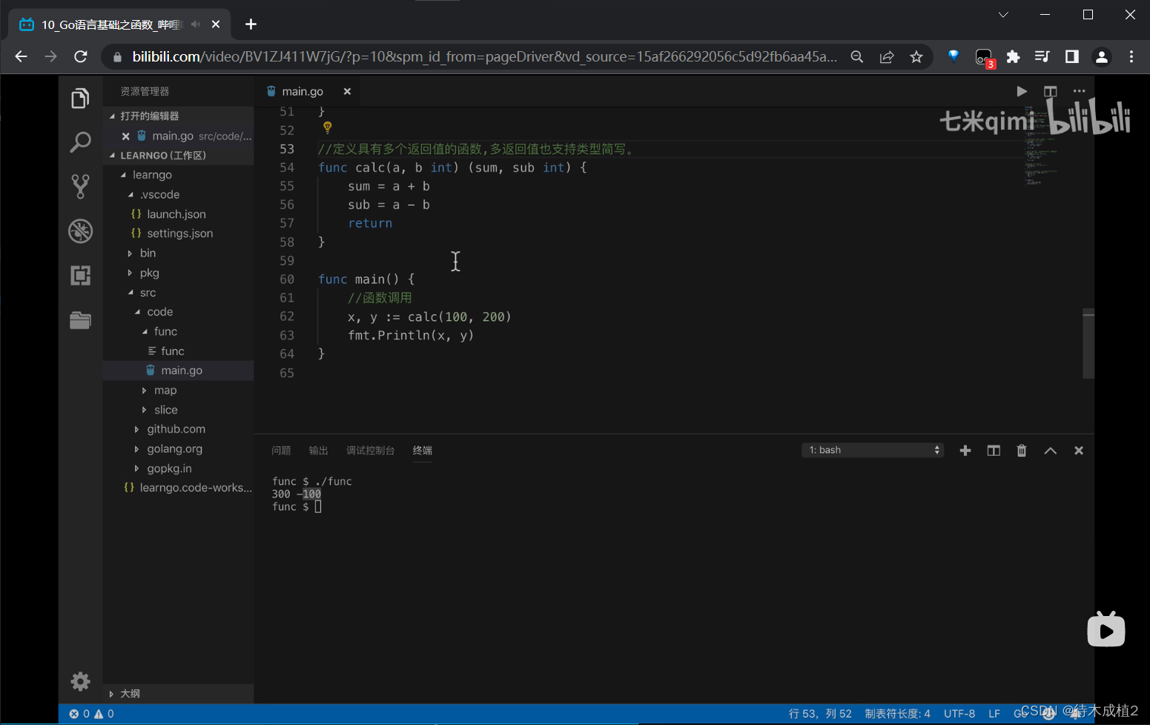This screenshot has height=725, width=1150.
Task: Split the editor with the split icon
Action: point(1050,91)
